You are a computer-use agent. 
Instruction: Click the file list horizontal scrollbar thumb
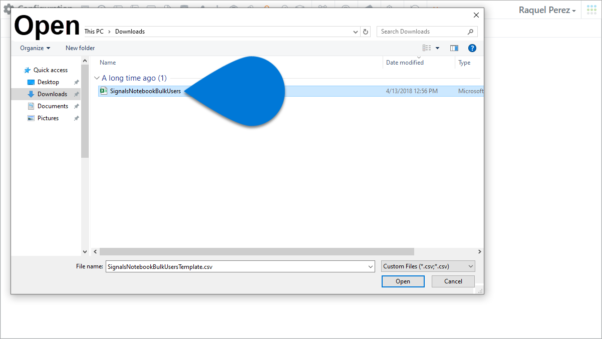pyautogui.click(x=256, y=252)
